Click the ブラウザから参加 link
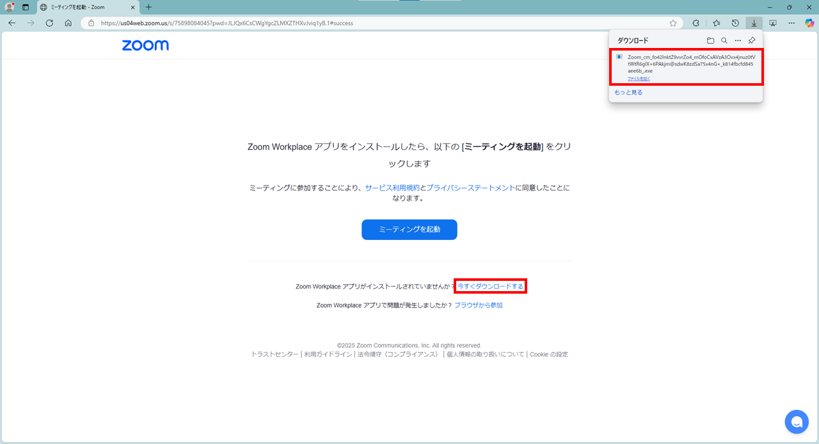The height and width of the screenshot is (444, 819). pos(479,305)
